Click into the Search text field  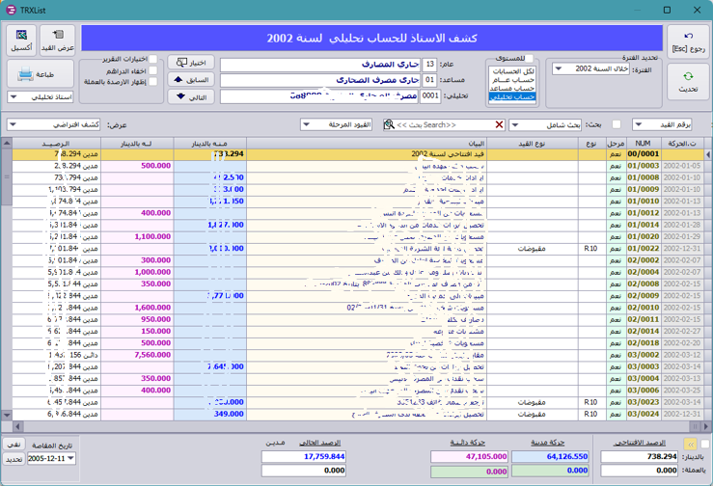[444, 124]
